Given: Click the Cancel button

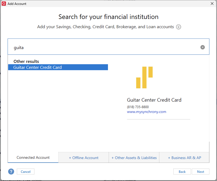Looking at the screenshot, I should click(25, 172).
